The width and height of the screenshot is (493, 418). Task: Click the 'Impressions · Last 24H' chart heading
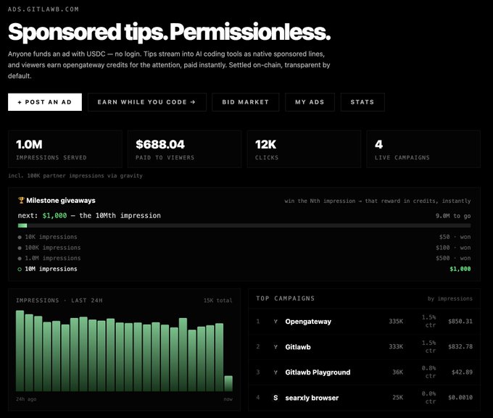59,301
